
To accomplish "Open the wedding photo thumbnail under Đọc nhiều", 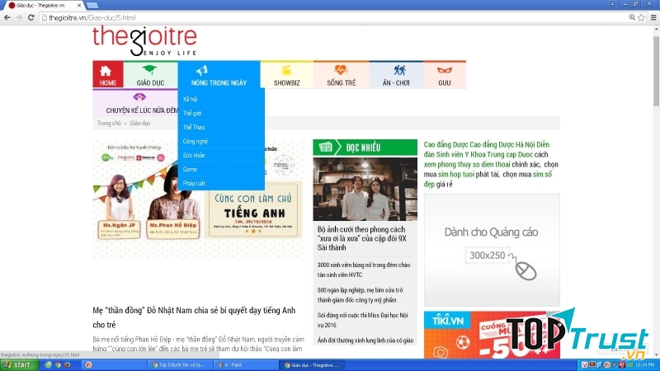I will (x=365, y=189).
